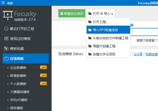Choose 打开工程... from the dropdown
Viewport: 158px width, 111px height.
click(x=108, y=22)
